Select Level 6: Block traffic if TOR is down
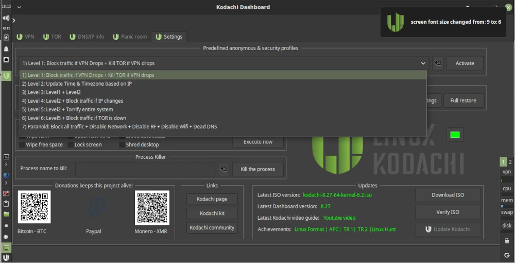 coord(223,118)
